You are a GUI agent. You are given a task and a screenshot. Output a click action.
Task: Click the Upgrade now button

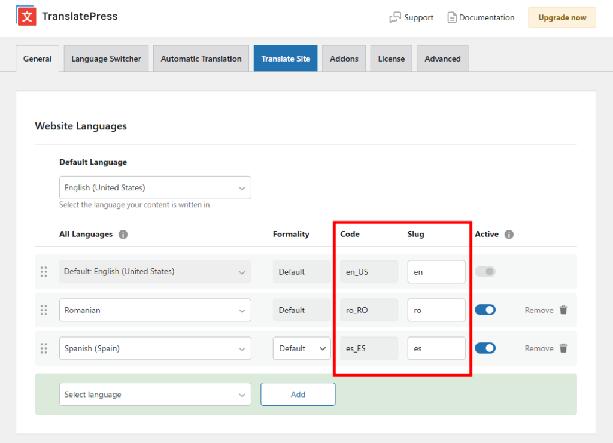pyautogui.click(x=562, y=17)
